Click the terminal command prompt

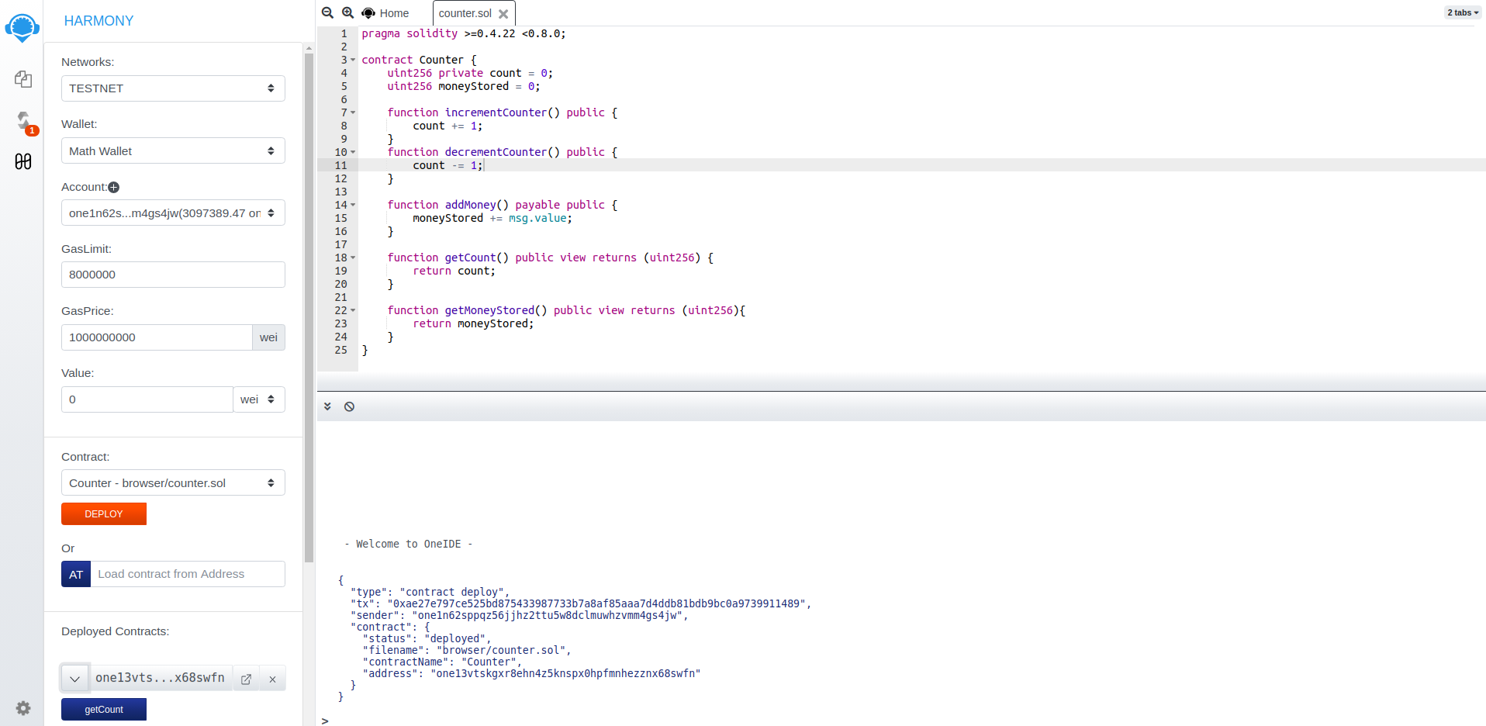click(325, 721)
